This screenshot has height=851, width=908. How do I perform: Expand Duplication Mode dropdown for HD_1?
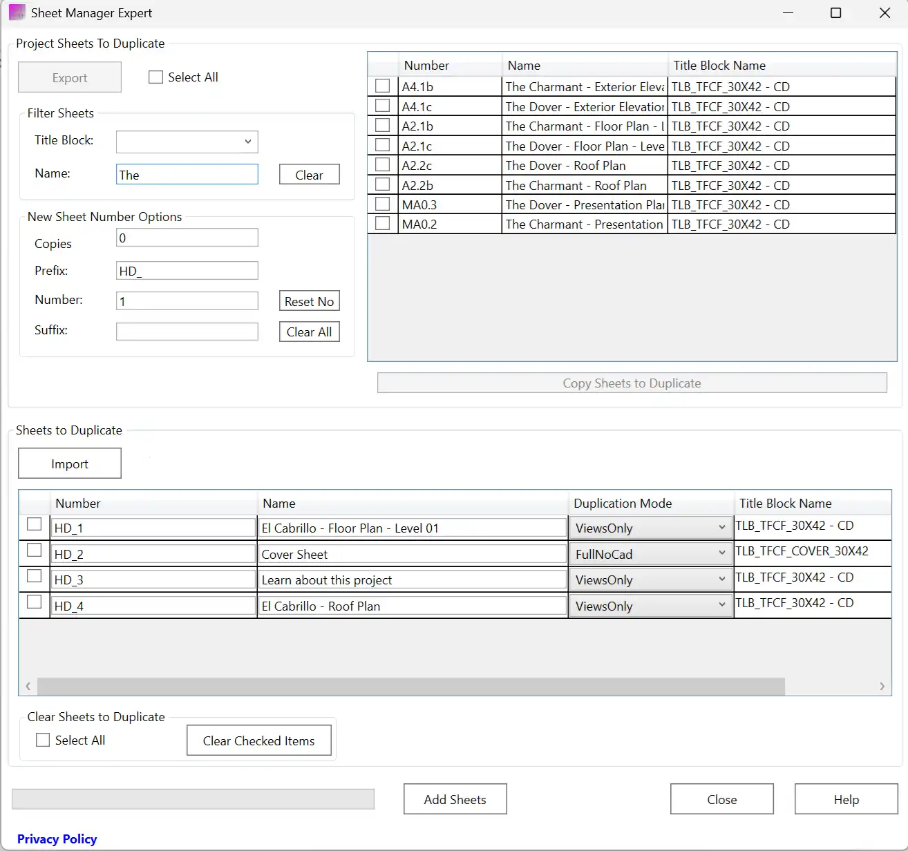[x=650, y=528]
